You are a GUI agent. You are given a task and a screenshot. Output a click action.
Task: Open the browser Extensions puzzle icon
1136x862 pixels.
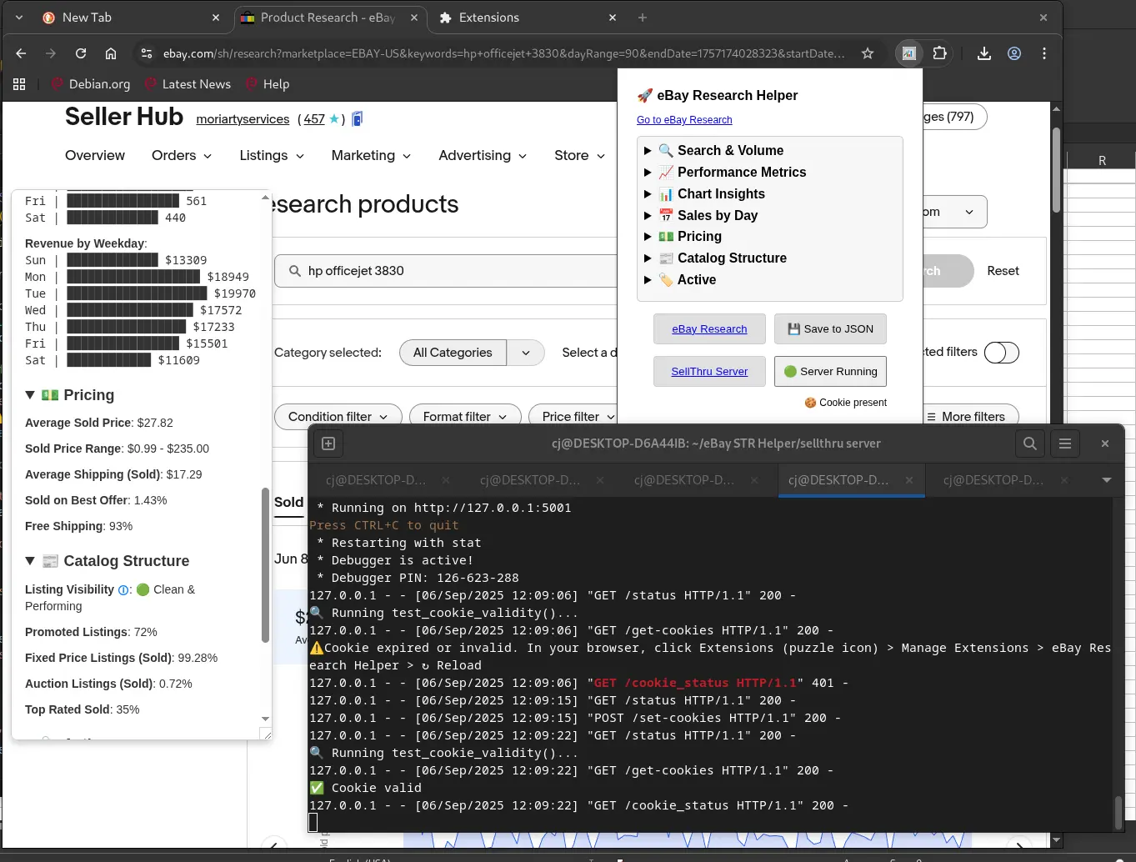point(939,53)
